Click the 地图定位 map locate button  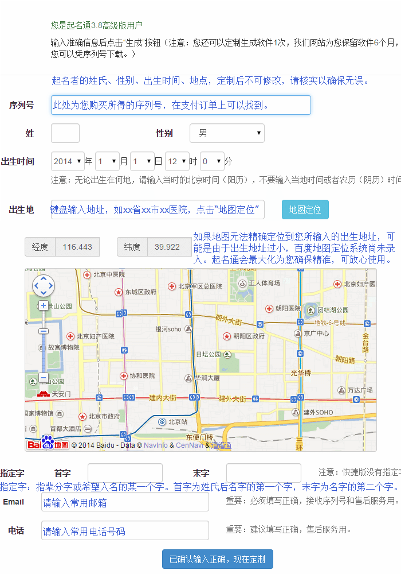click(305, 210)
